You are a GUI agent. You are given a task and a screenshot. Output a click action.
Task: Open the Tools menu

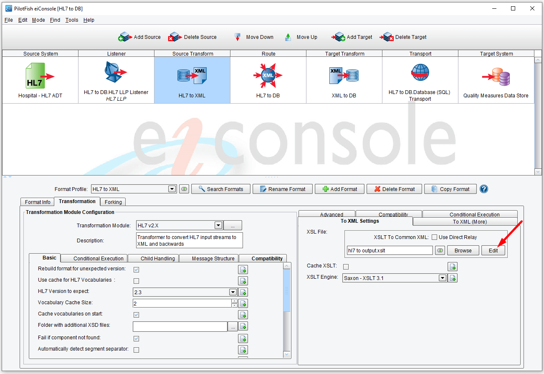[72, 20]
